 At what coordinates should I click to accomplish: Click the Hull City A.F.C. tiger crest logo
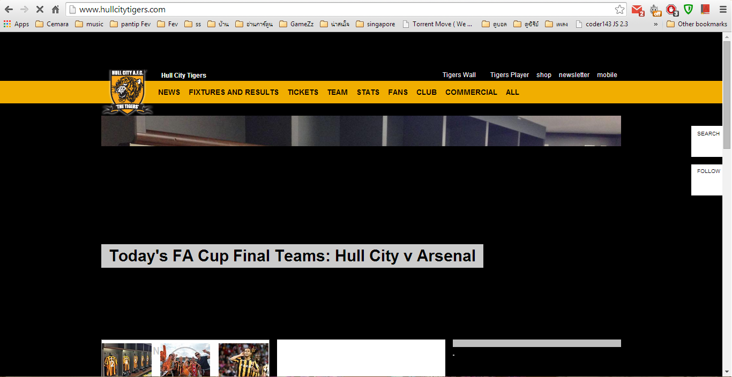tap(127, 92)
